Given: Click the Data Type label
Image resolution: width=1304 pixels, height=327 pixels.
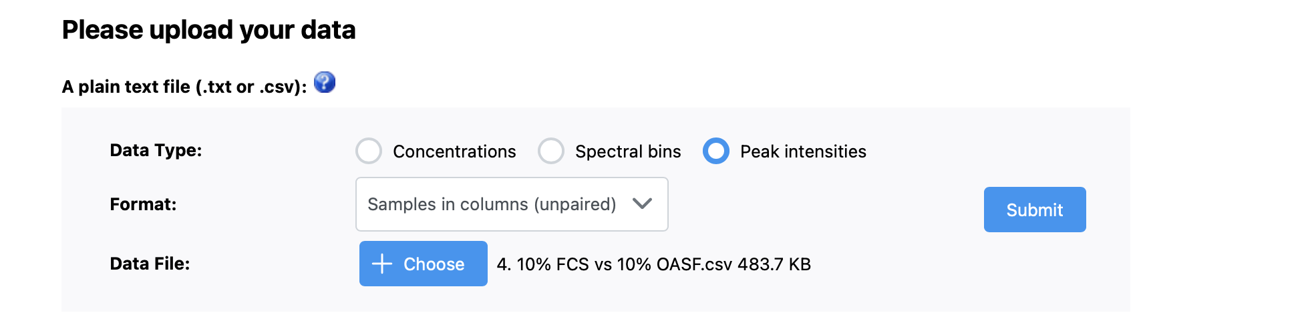Looking at the screenshot, I should click(x=156, y=150).
